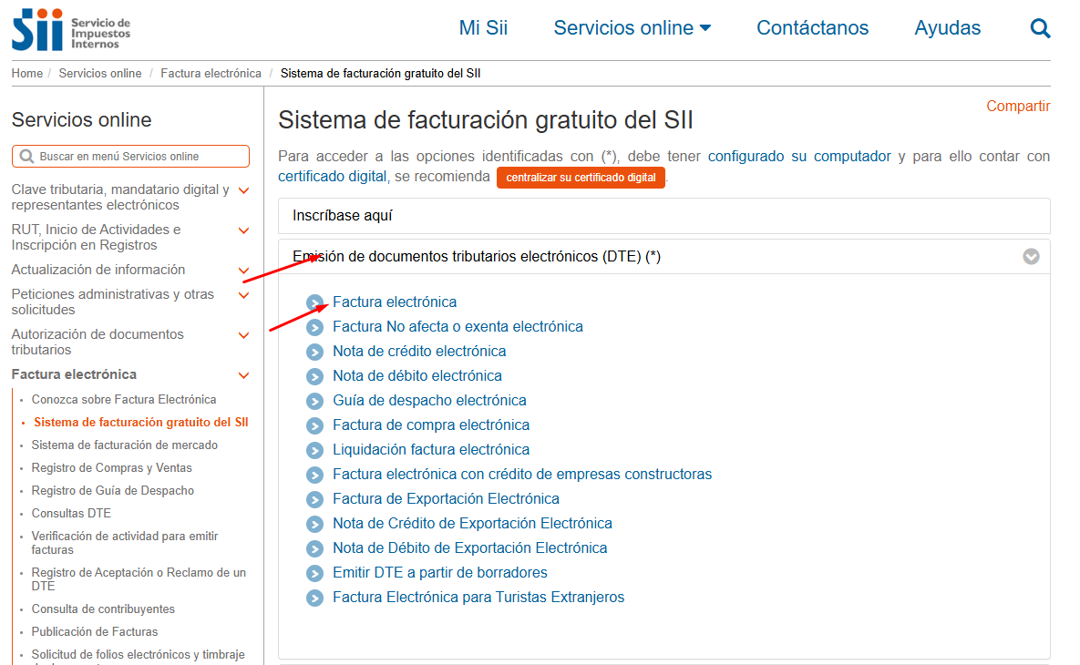
Task: Open Ayudas in top navigation
Action: click(x=947, y=28)
